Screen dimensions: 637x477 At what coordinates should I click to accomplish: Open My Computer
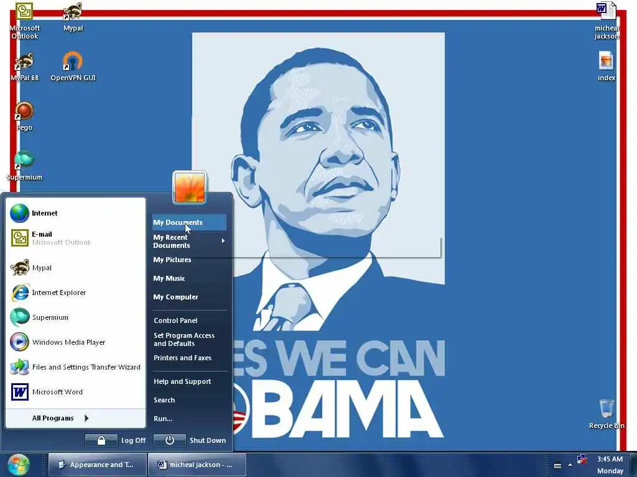coord(189,297)
